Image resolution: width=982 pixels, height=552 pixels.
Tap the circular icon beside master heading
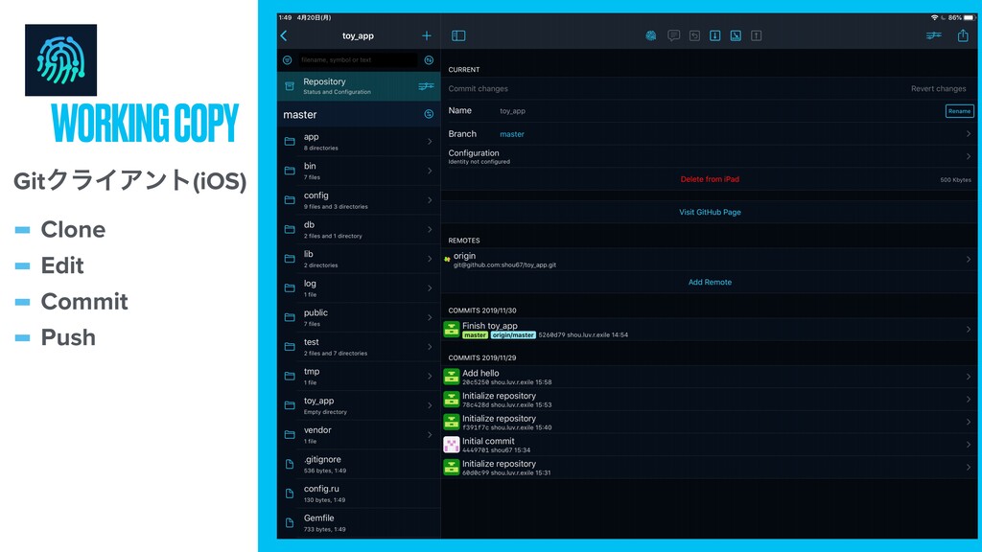tap(429, 114)
